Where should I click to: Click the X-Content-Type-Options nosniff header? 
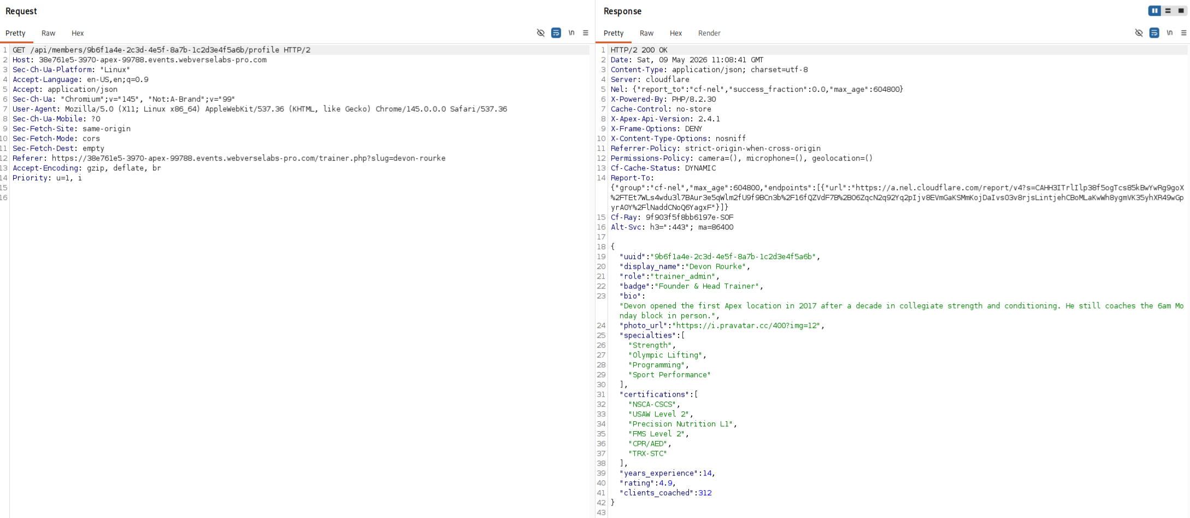tap(679, 138)
